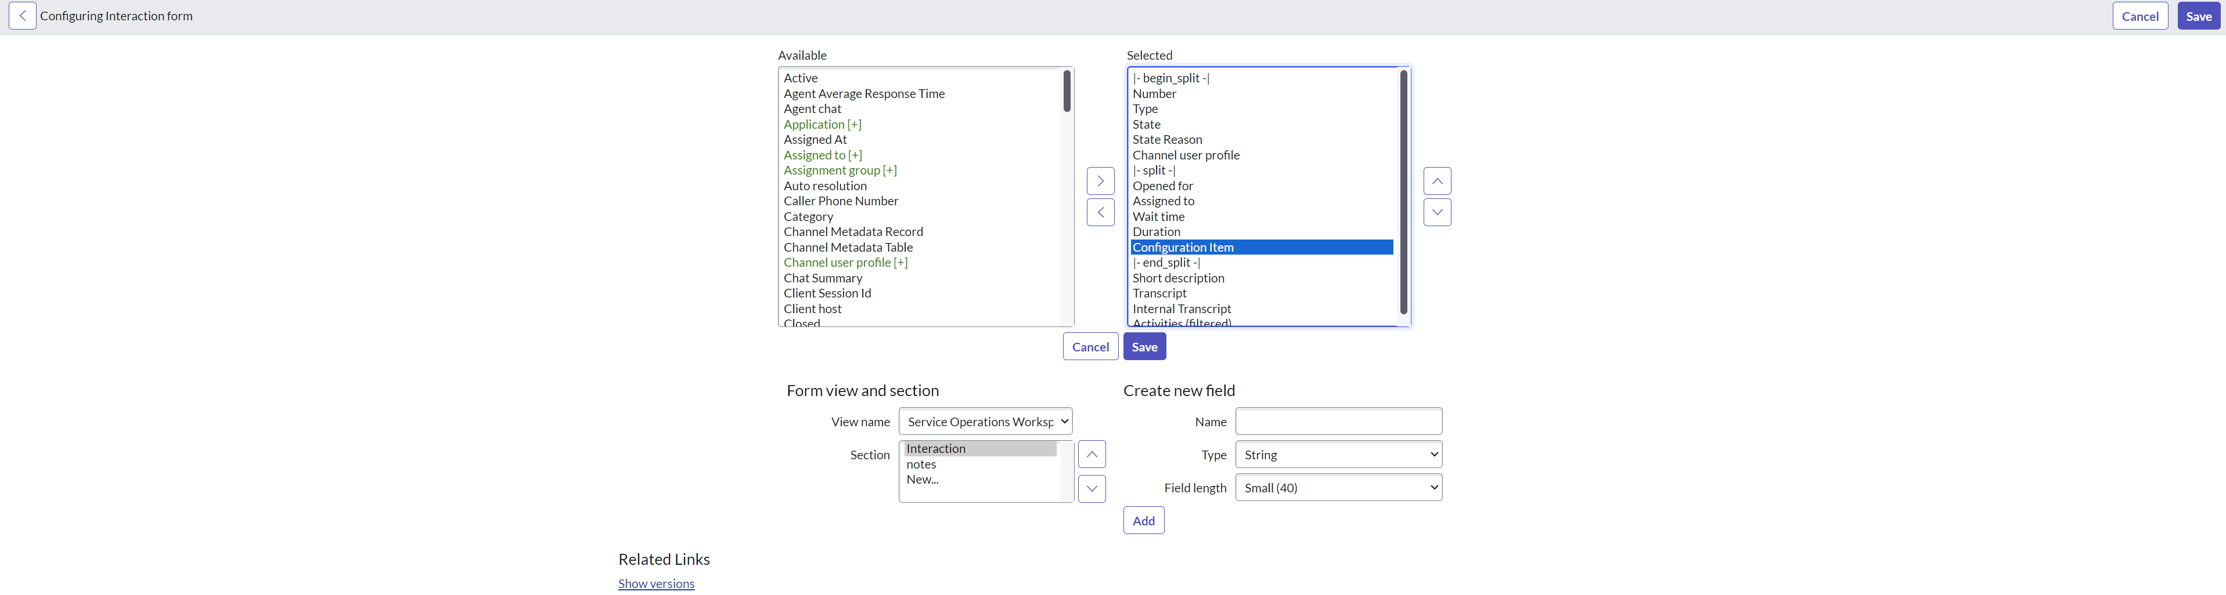Add selected field using right arrow

[x=1099, y=182]
